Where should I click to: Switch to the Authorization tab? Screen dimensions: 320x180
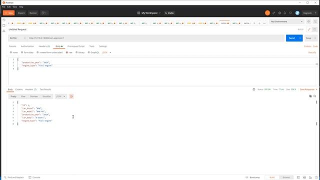coord(27,46)
